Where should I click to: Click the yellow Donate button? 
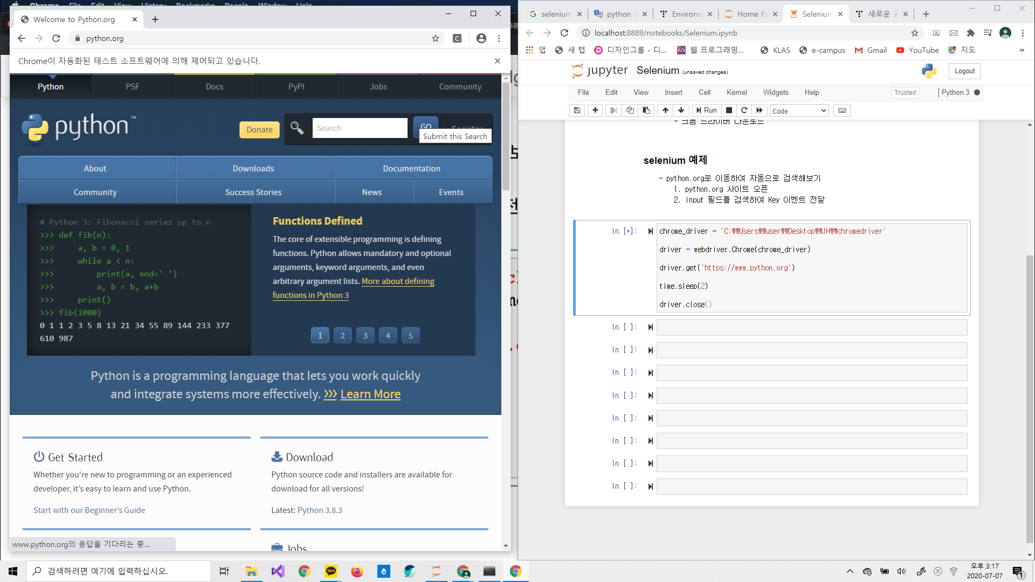[x=259, y=130]
